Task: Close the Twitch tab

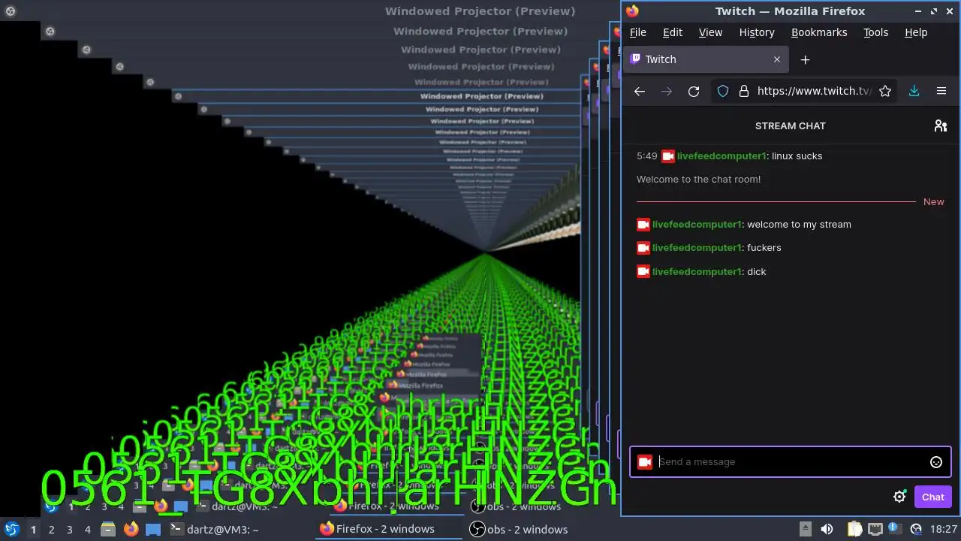Action: click(x=777, y=59)
